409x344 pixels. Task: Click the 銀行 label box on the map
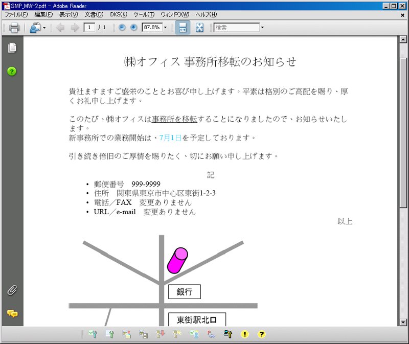pyautogui.click(x=185, y=291)
